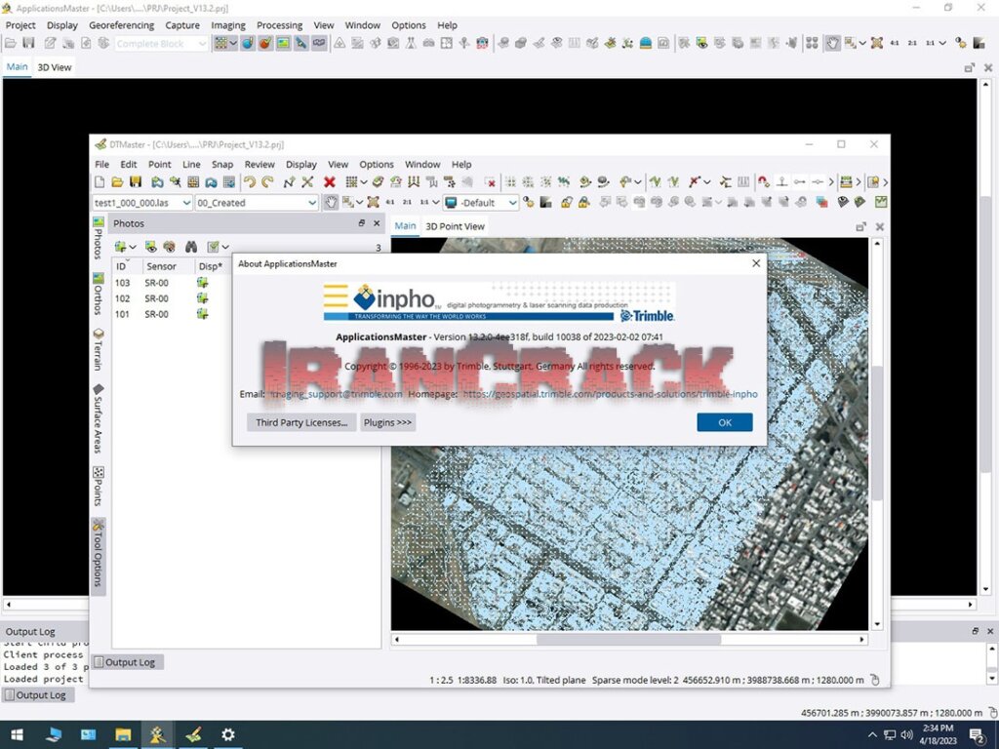Open the Georeferencing menu
999x749 pixels.
[121, 24]
